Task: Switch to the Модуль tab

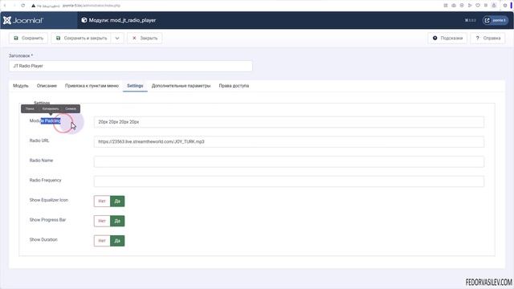Action: pos(21,86)
